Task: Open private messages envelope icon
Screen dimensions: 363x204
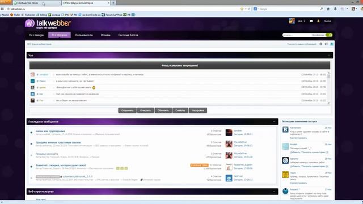Action: tap(311, 21)
